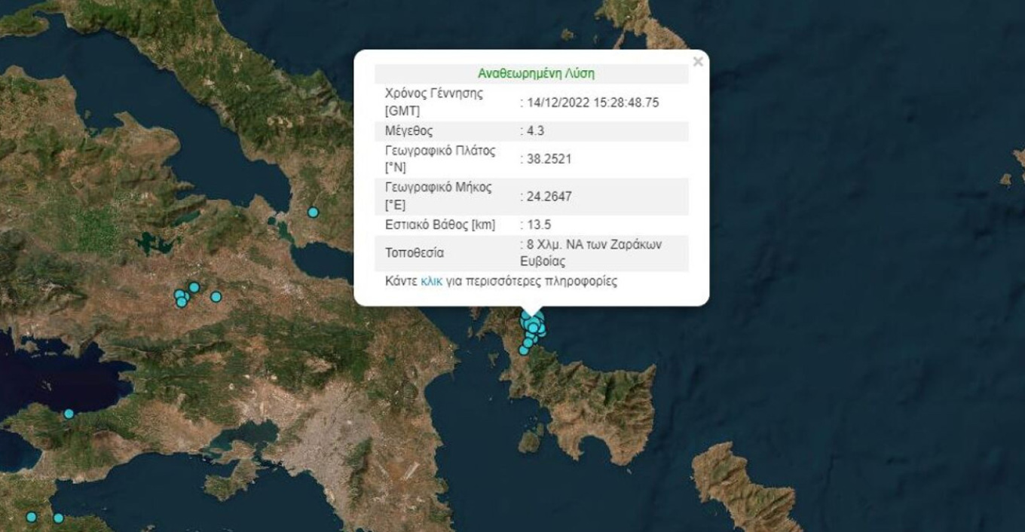Close the earthquake info popup
The image size is (1025, 532).
pos(697,62)
